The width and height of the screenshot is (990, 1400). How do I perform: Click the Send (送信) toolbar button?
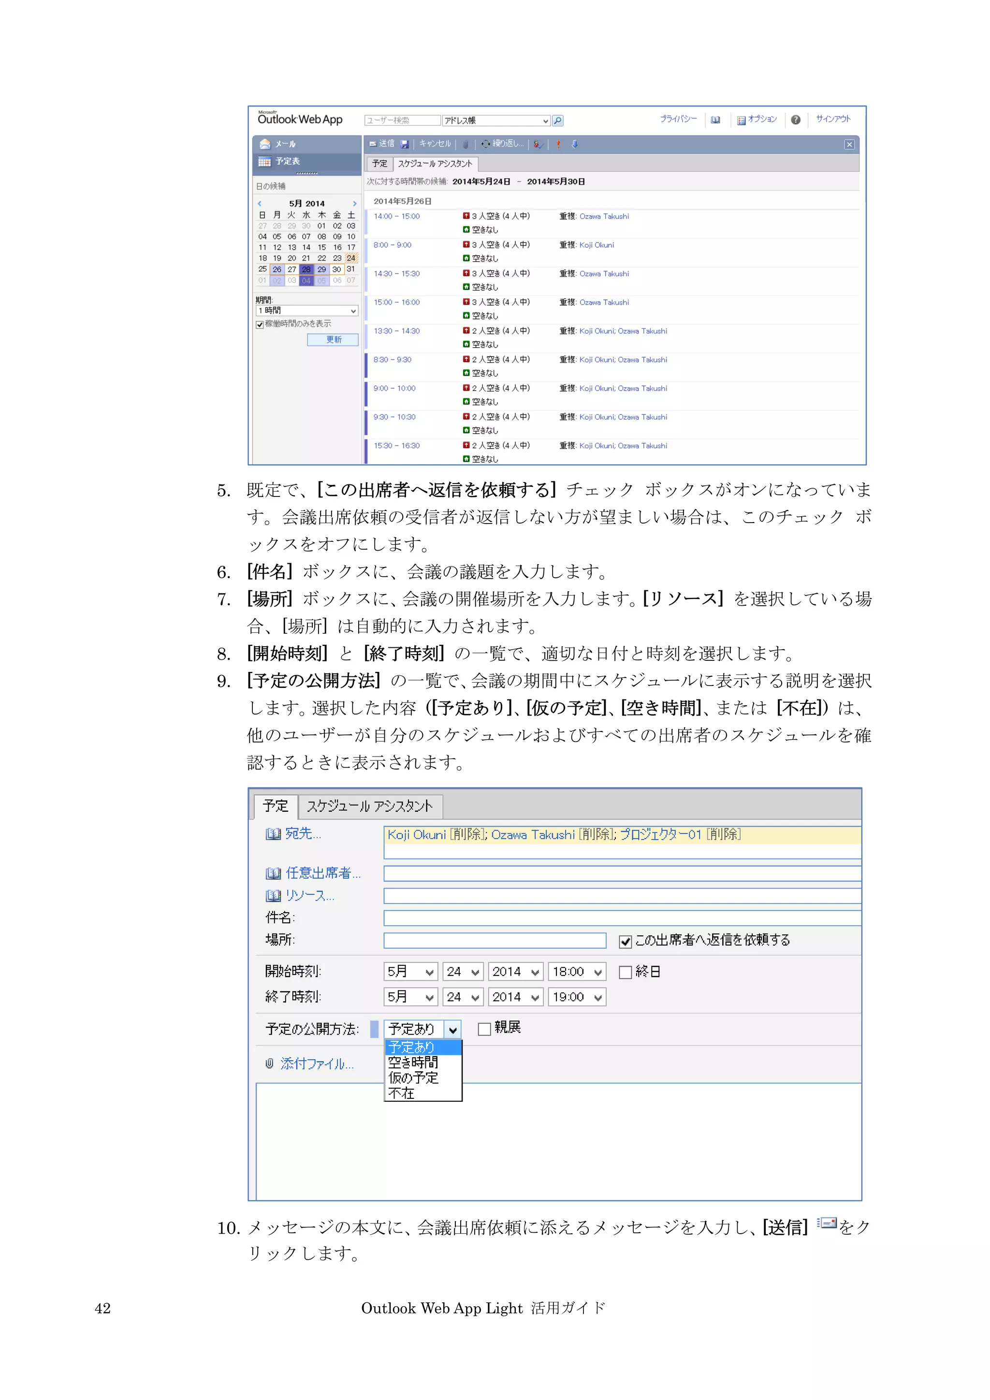tap(382, 144)
